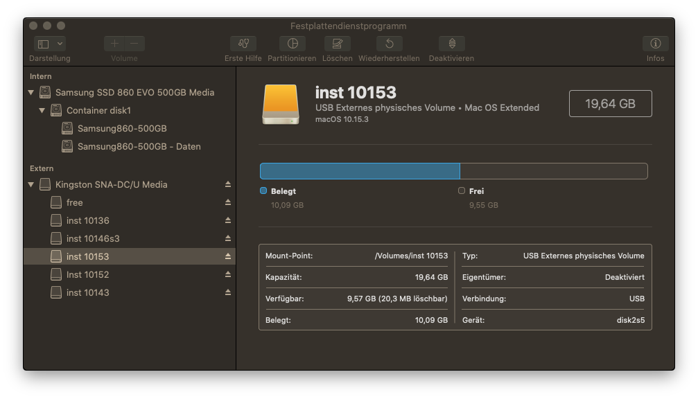Click the Festplattendienstprogramm window title
698x399 pixels.
pyautogui.click(x=349, y=26)
